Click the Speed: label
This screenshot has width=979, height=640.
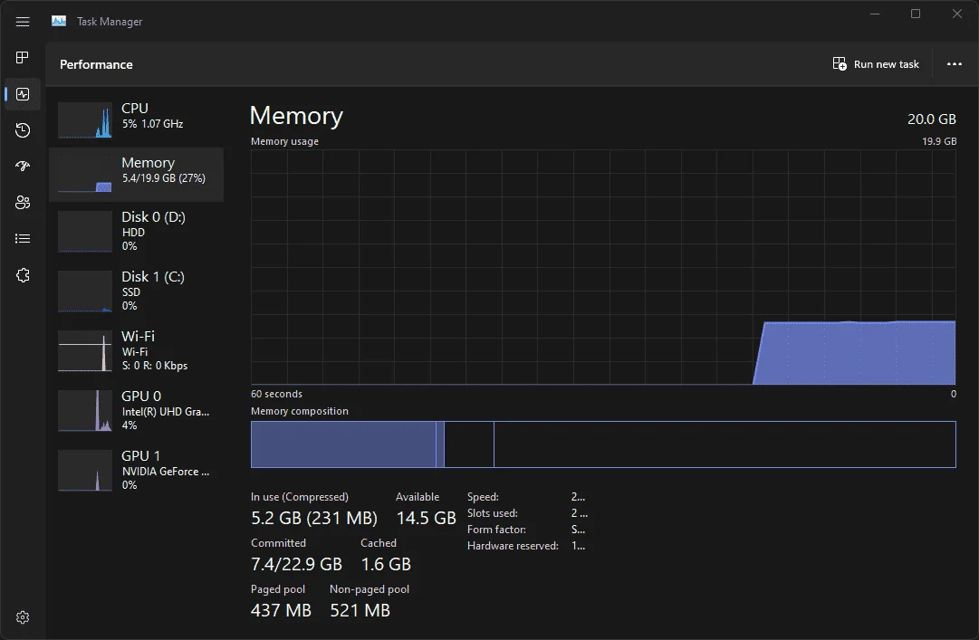click(484, 497)
